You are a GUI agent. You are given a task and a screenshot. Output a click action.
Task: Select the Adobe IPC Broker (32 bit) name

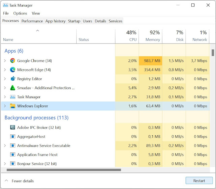[39, 128]
